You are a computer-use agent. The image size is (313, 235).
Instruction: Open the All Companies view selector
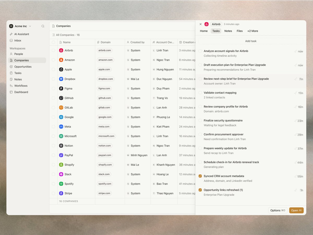[66, 35]
